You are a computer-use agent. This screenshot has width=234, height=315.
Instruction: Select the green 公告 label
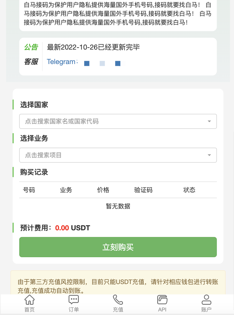31,47
